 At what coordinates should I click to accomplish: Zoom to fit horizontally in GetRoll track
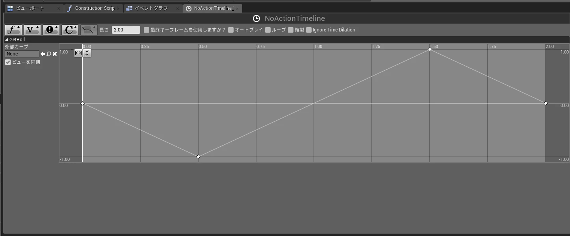78,53
